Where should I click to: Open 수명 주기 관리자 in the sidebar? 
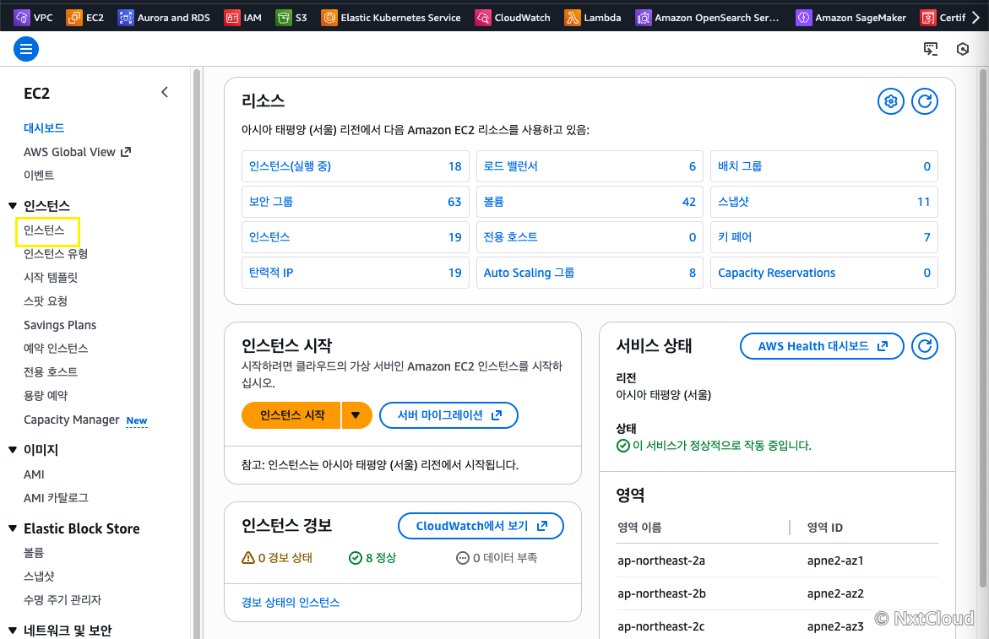[62, 600]
